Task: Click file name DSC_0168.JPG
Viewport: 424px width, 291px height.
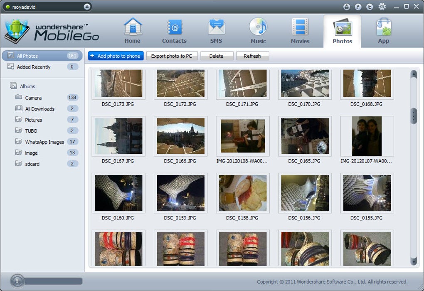Action: [x=366, y=104]
